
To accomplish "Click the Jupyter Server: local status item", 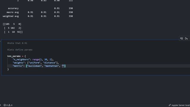I will point(179,105).
